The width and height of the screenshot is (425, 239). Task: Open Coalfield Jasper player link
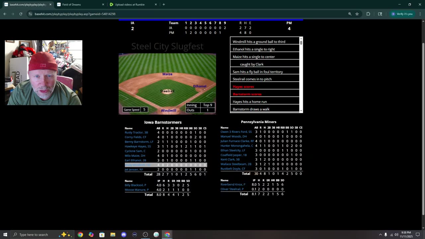[234, 155]
